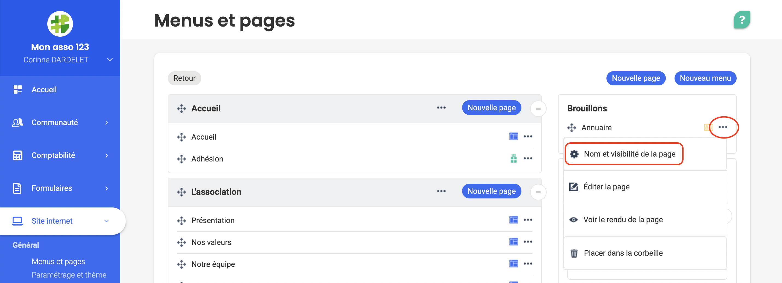
Task: Choose Placer dans la corbeille
Action: point(645,253)
